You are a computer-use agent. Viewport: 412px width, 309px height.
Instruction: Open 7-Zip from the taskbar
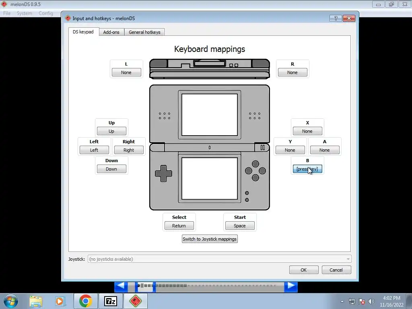click(x=110, y=301)
